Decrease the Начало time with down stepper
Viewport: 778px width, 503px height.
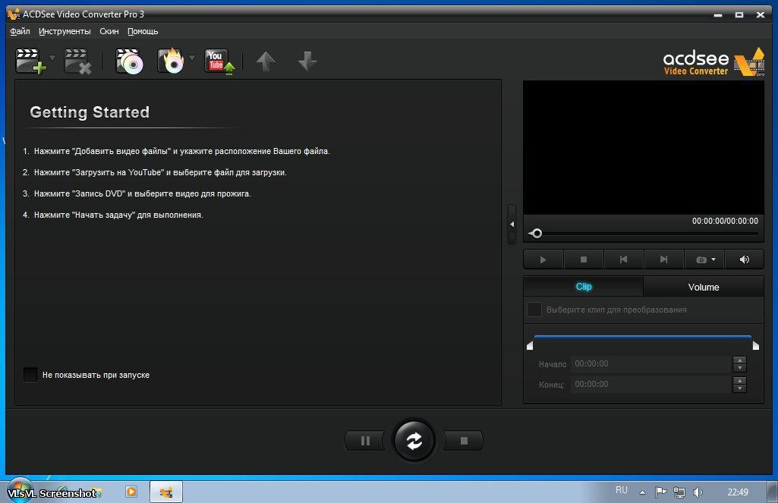pyautogui.click(x=739, y=368)
